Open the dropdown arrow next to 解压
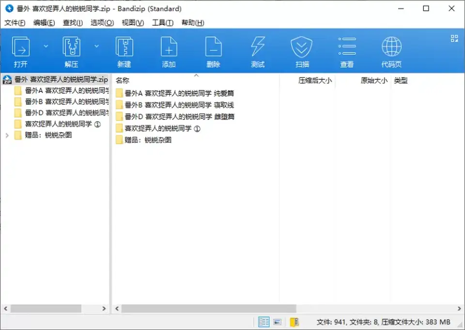 tap(96, 46)
